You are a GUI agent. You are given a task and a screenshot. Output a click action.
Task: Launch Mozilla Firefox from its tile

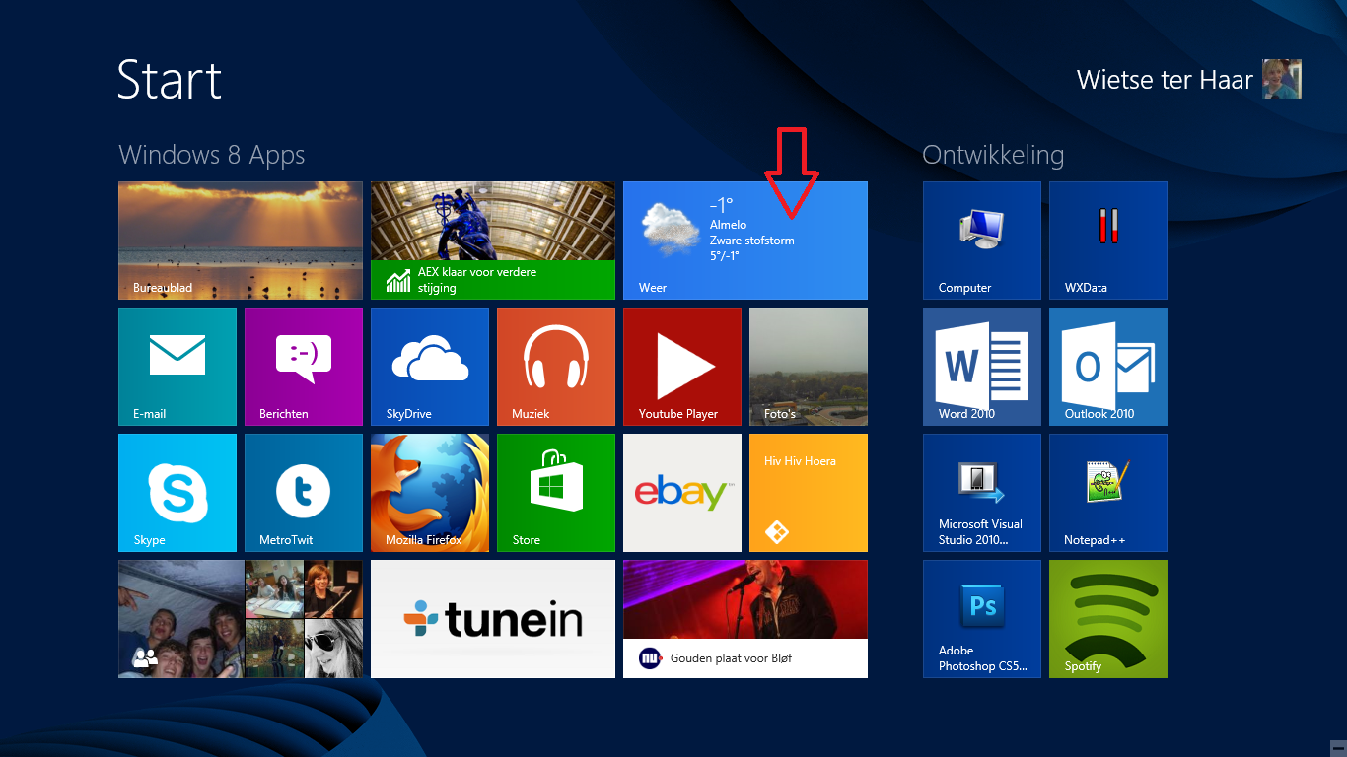[x=430, y=493]
